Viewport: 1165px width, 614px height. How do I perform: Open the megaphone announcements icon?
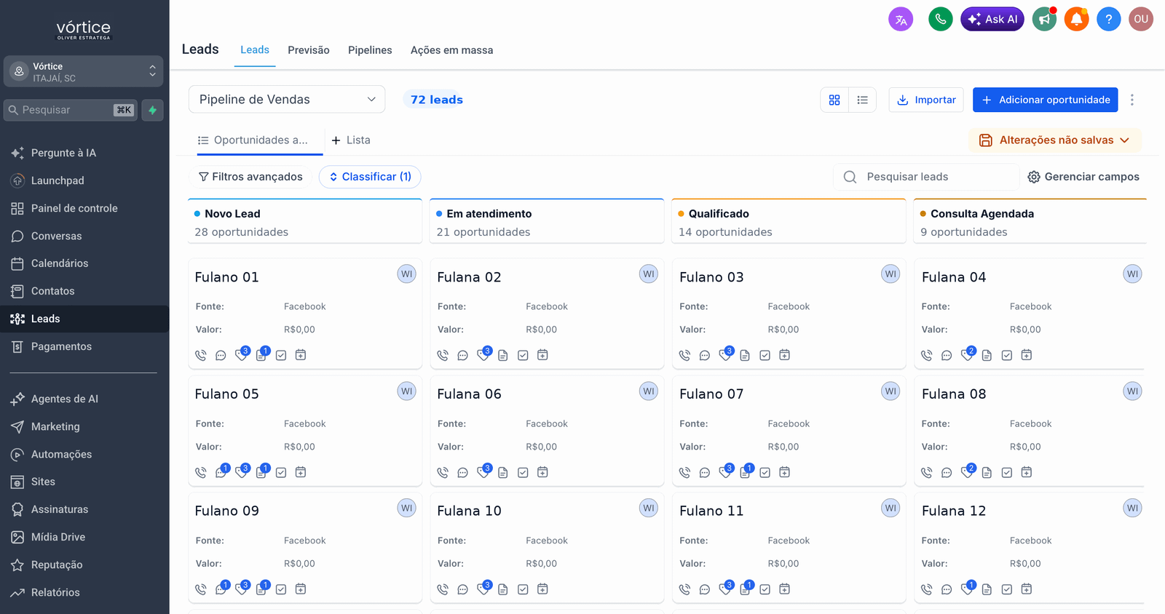click(x=1044, y=20)
